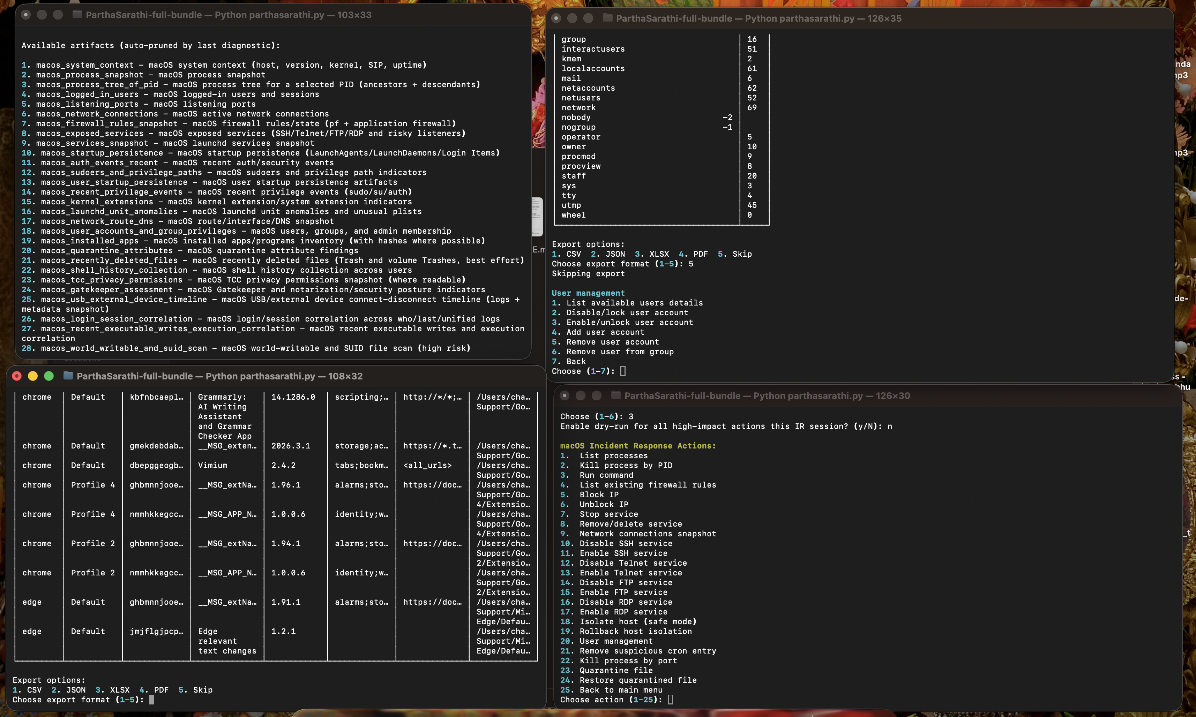
Task: Click the 'Grammarly: AI Writing Assistant' extension name
Action: (x=225, y=416)
